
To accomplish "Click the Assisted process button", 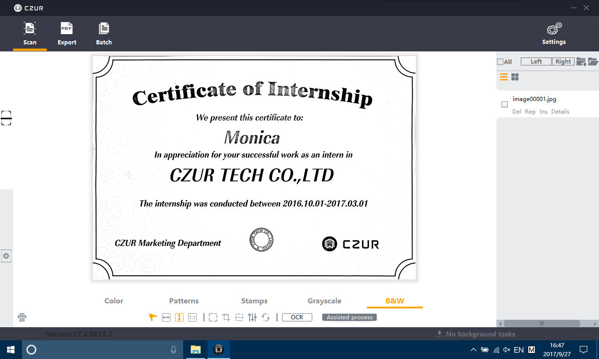I will click(x=349, y=317).
